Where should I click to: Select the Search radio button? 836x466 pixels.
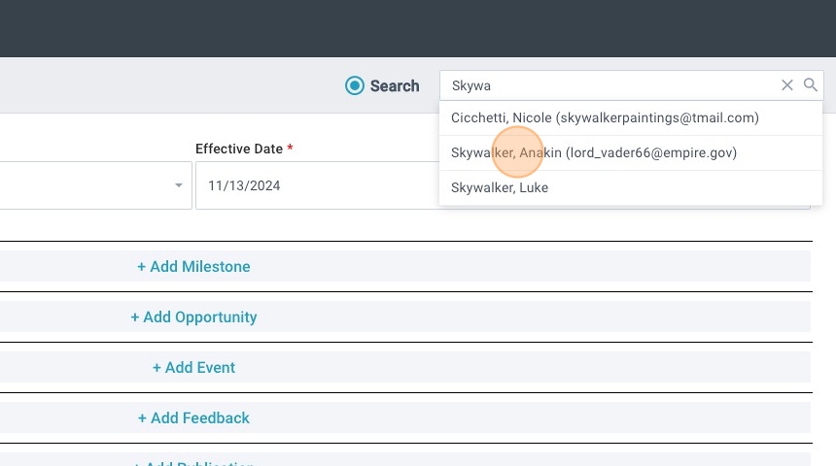(355, 85)
